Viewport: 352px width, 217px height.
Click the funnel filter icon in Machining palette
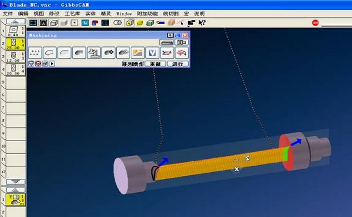pyautogui.click(x=31, y=64)
